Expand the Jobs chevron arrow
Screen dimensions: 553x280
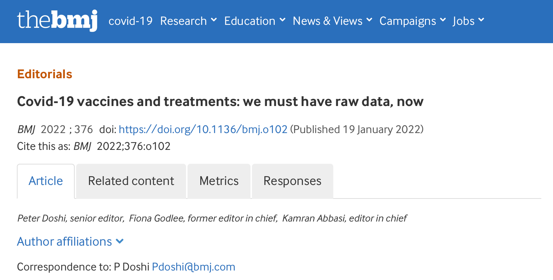(481, 20)
